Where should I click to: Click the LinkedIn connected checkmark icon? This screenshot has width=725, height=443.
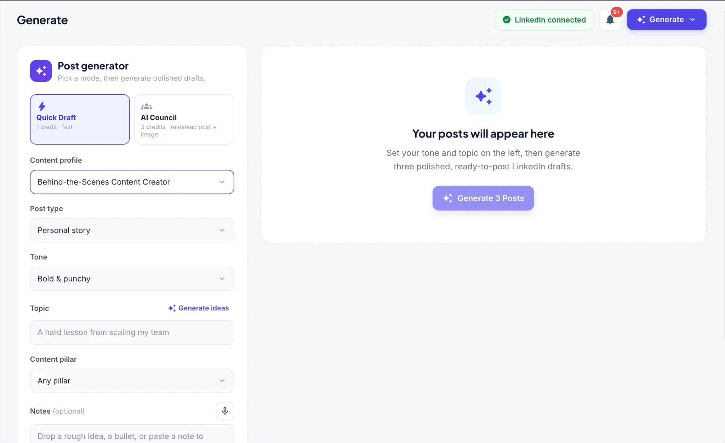[507, 20]
